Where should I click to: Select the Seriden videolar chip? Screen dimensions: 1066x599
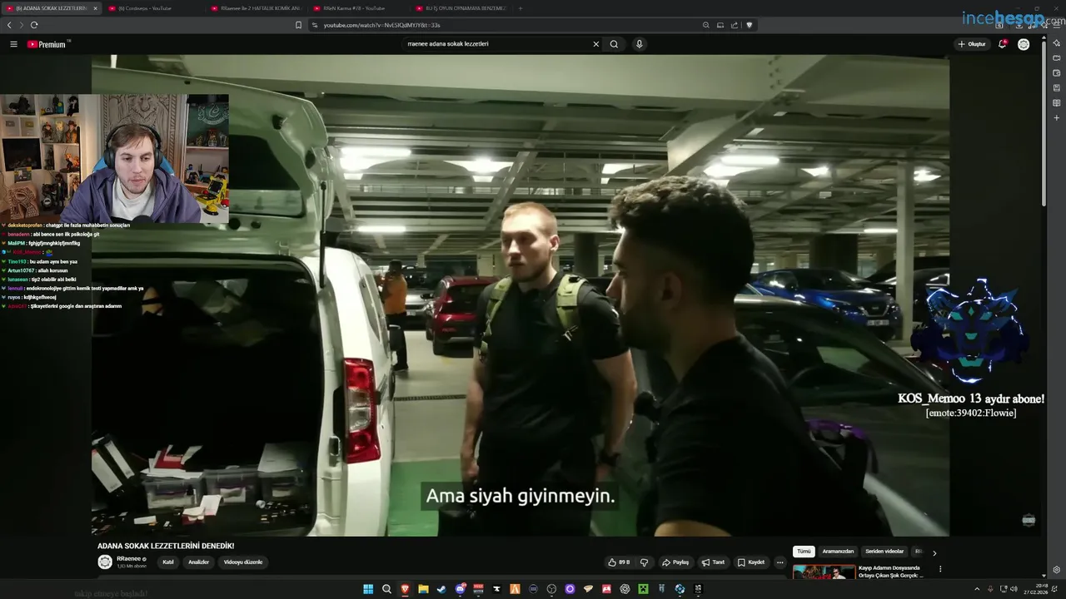coord(884,552)
